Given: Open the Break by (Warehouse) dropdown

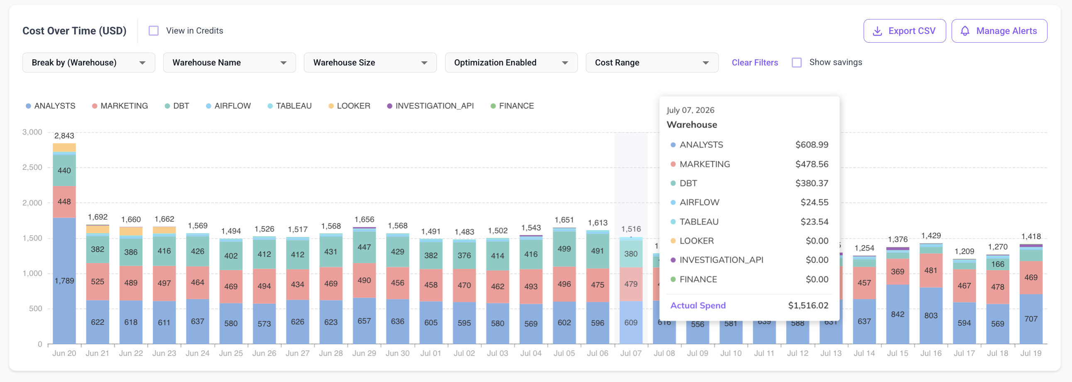Looking at the screenshot, I should tap(88, 63).
